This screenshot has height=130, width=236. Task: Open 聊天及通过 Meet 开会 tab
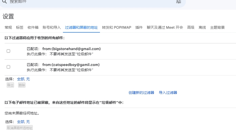(x=165, y=27)
